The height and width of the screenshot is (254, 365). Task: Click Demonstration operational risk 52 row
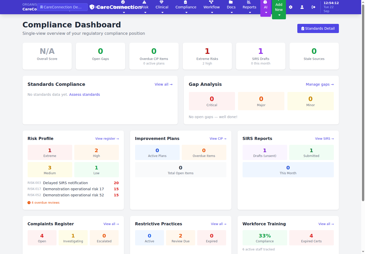click(x=73, y=195)
